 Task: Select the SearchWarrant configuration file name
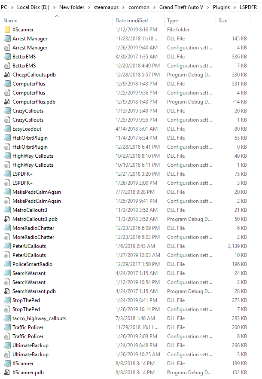(x=29, y=282)
